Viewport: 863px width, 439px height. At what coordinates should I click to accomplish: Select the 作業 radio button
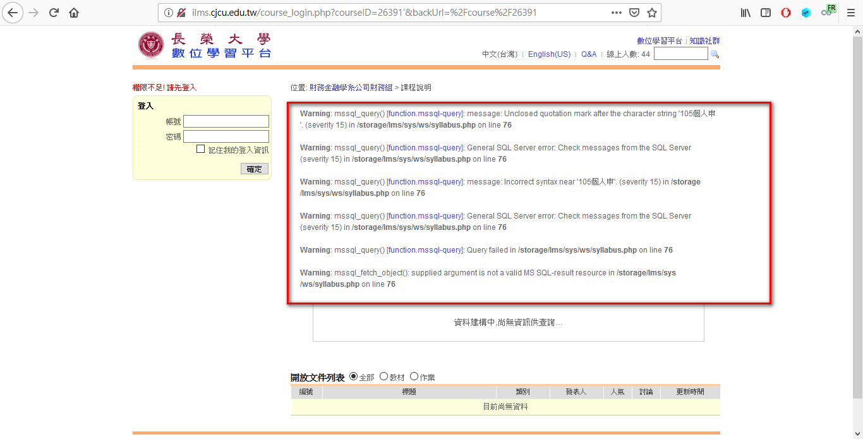point(414,376)
